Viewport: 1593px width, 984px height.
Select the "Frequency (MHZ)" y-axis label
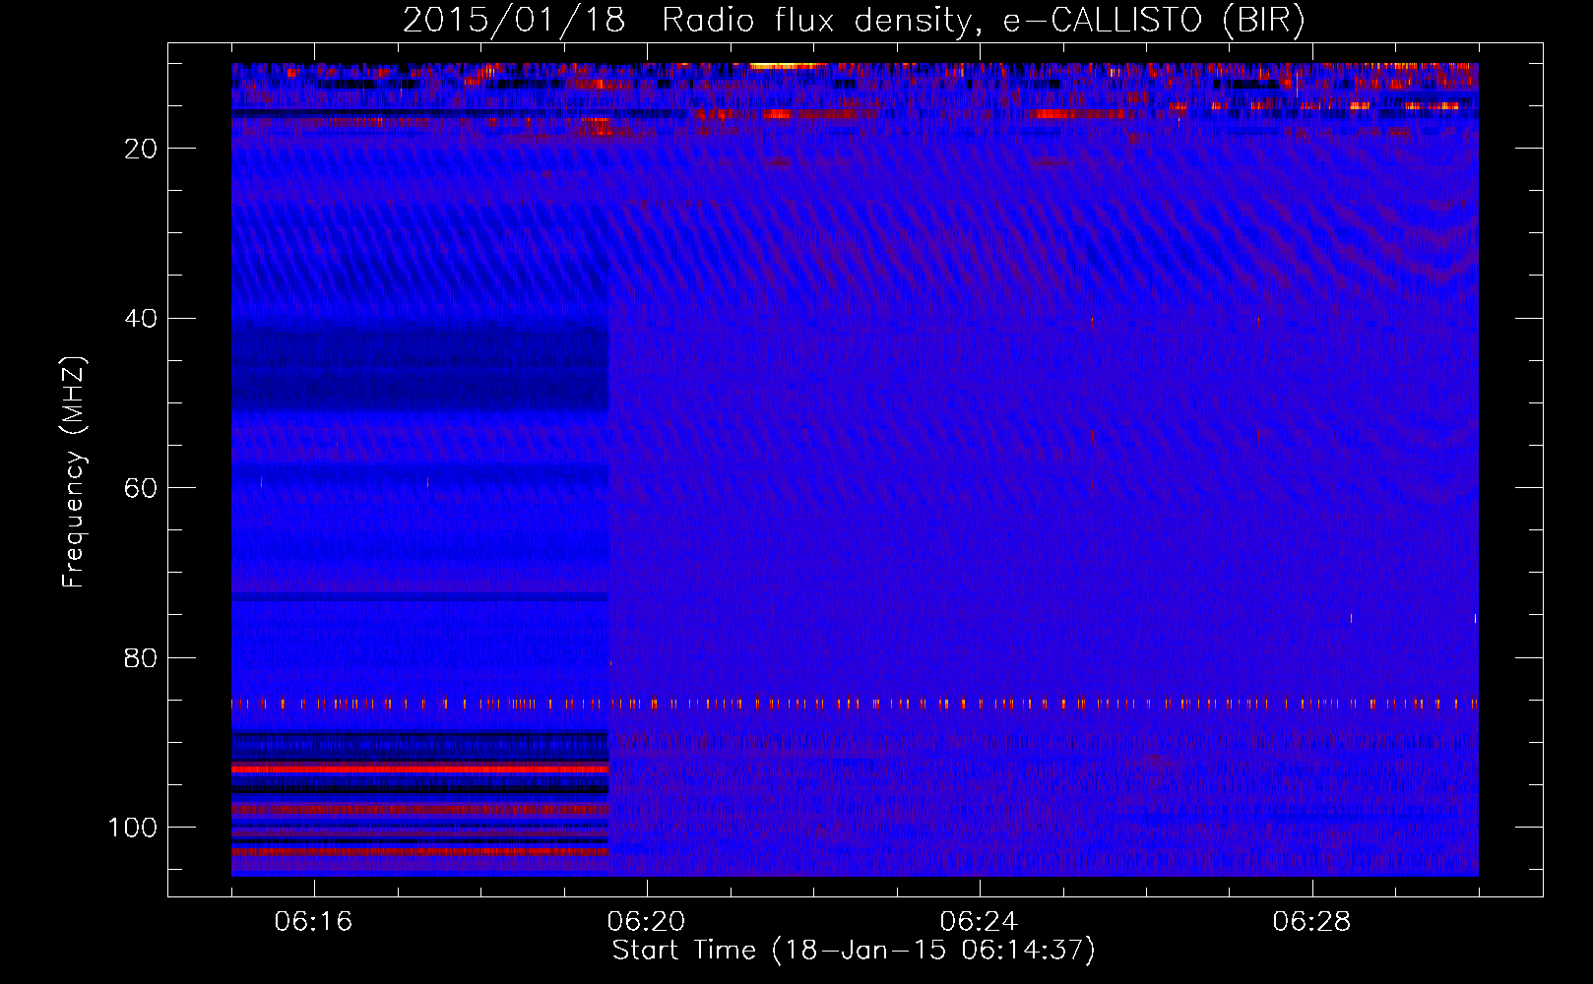(x=74, y=472)
